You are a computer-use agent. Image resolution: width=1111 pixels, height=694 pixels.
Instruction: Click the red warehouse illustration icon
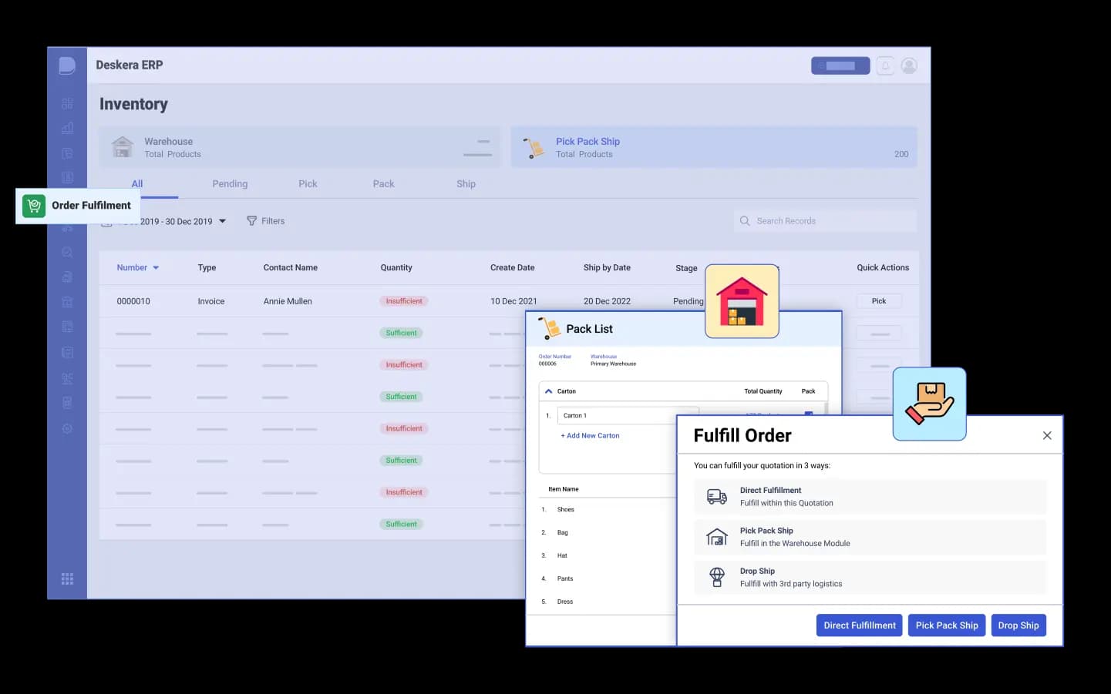(742, 301)
